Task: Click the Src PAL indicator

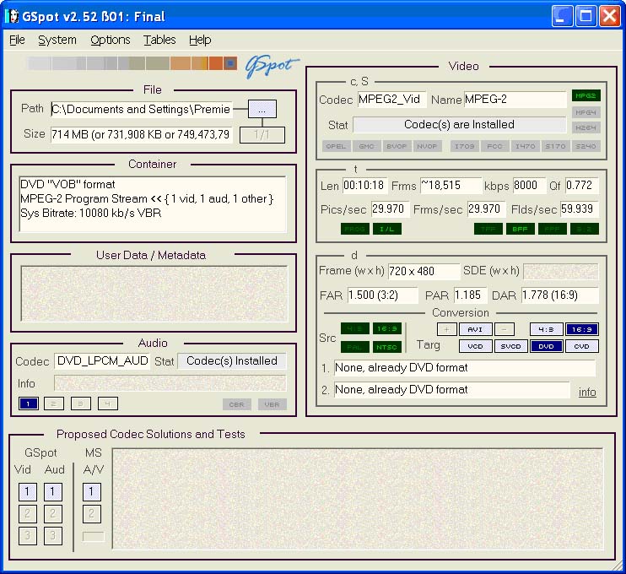Action: [x=355, y=347]
